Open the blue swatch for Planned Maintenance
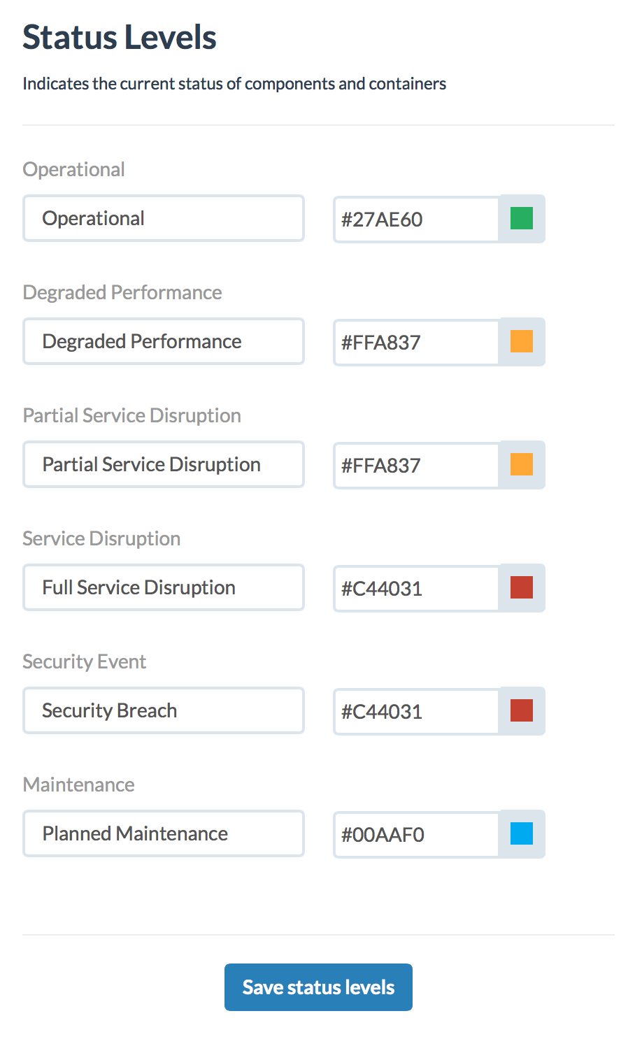This screenshot has width=635, height=1046. (521, 834)
